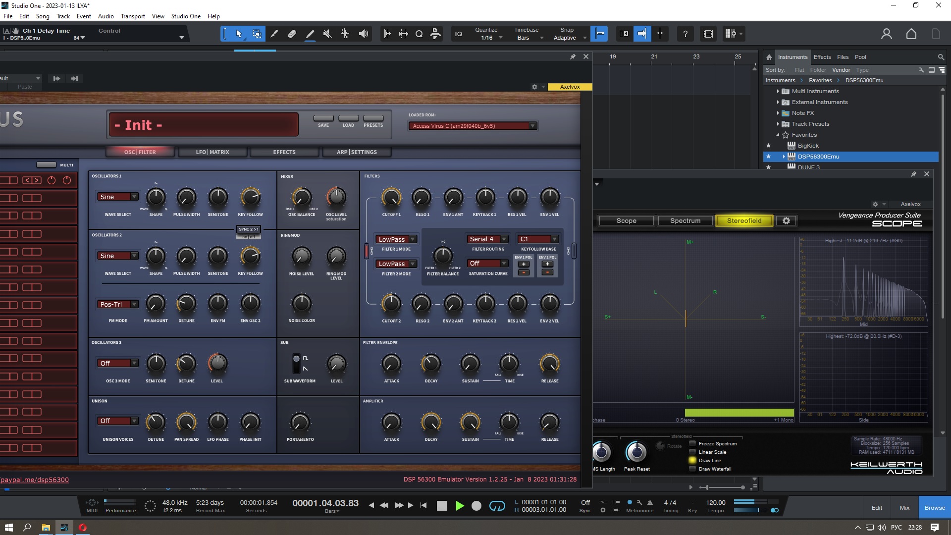This screenshot has height=535, width=951.
Task: Click the Peak Reset knob
Action: (636, 452)
